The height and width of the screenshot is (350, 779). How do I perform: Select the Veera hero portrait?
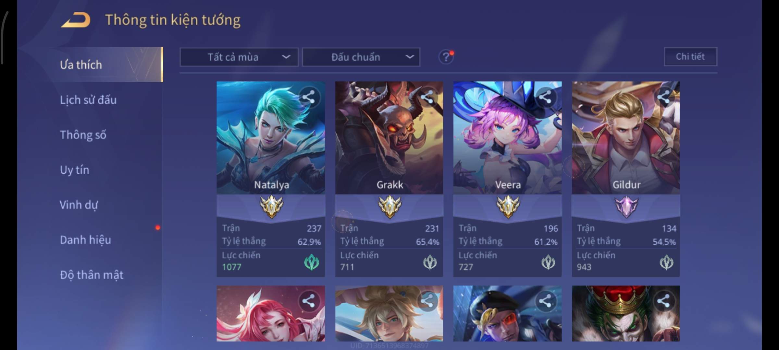(x=507, y=138)
